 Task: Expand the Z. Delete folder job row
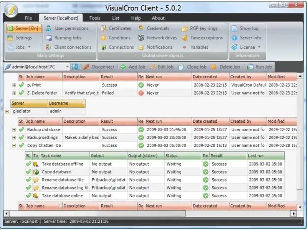pyautogui.click(x=14, y=93)
